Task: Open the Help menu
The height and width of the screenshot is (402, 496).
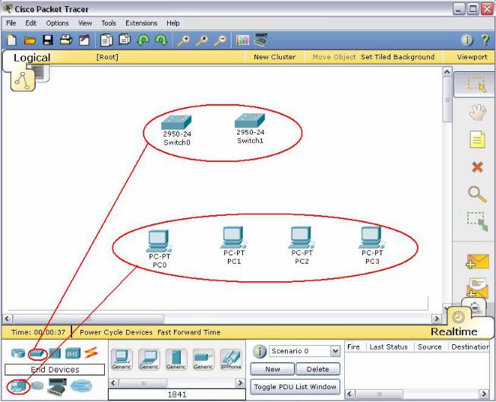Action: click(173, 24)
